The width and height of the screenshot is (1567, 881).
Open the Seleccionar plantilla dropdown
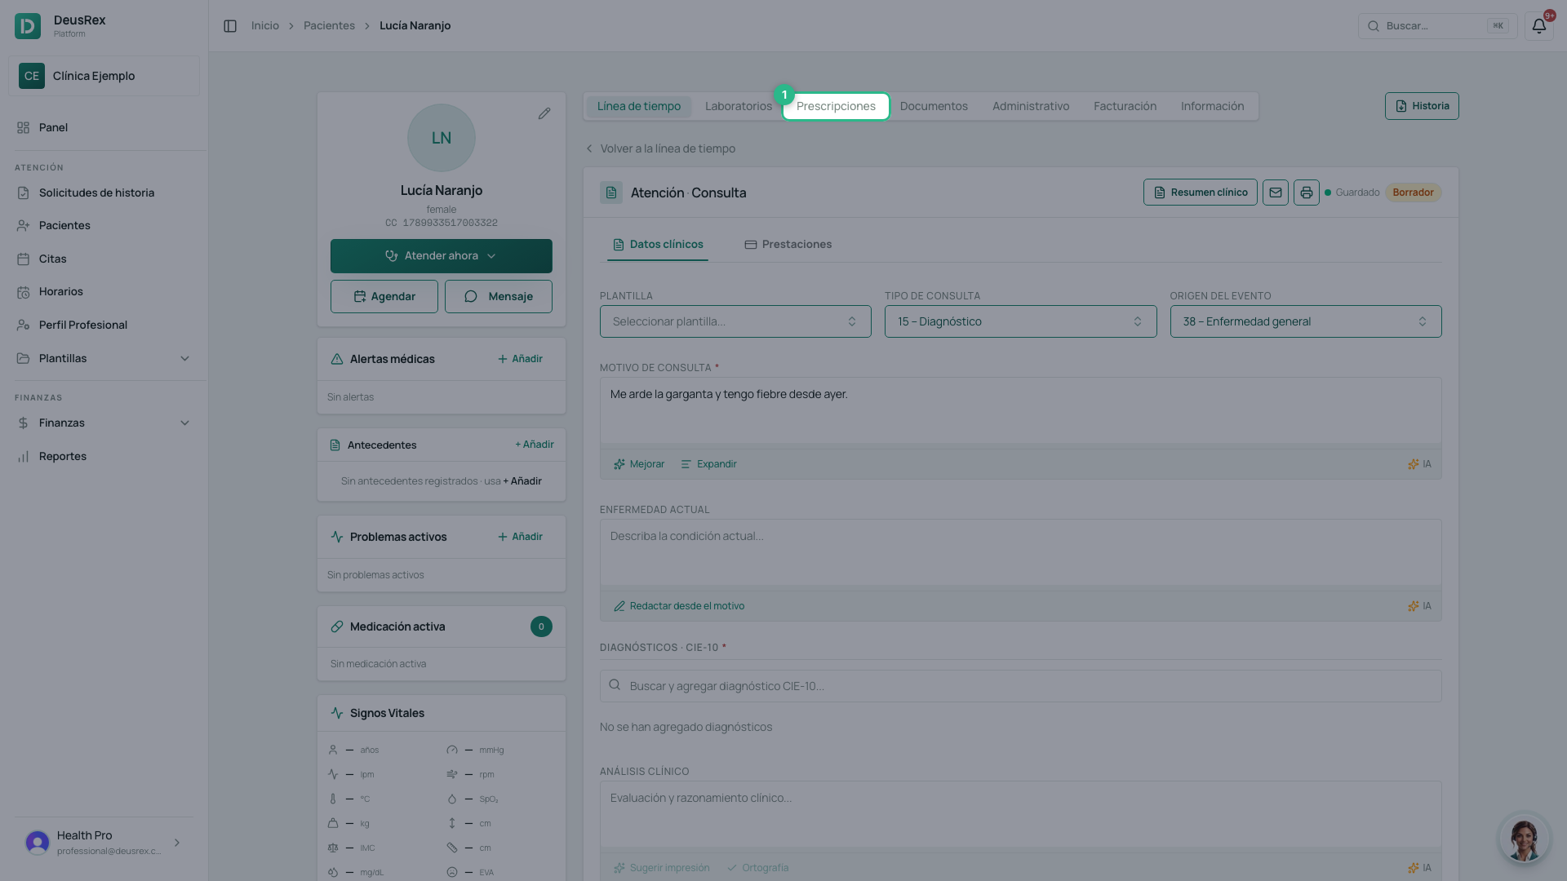coord(735,321)
